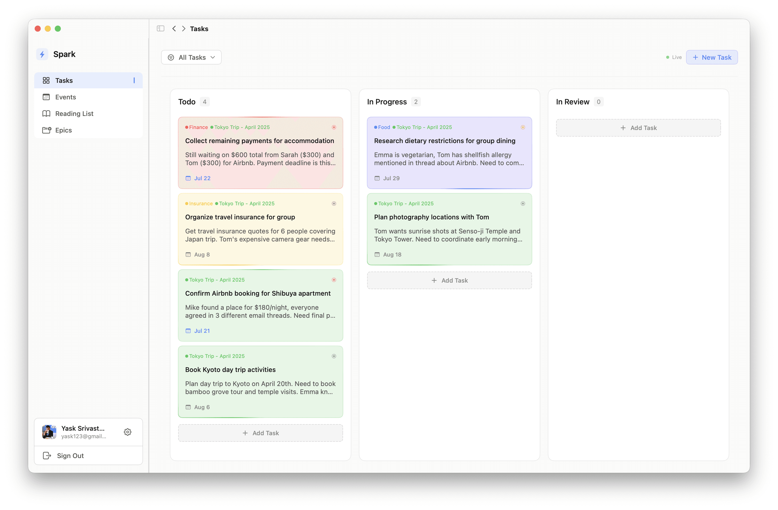The width and height of the screenshot is (778, 510).
Task: Open settings gear next to user profile
Action: (127, 432)
